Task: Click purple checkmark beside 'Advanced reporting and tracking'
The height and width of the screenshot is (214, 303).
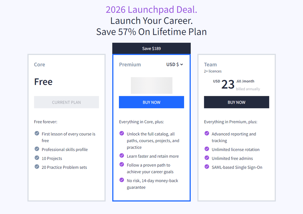Action: click(x=207, y=133)
